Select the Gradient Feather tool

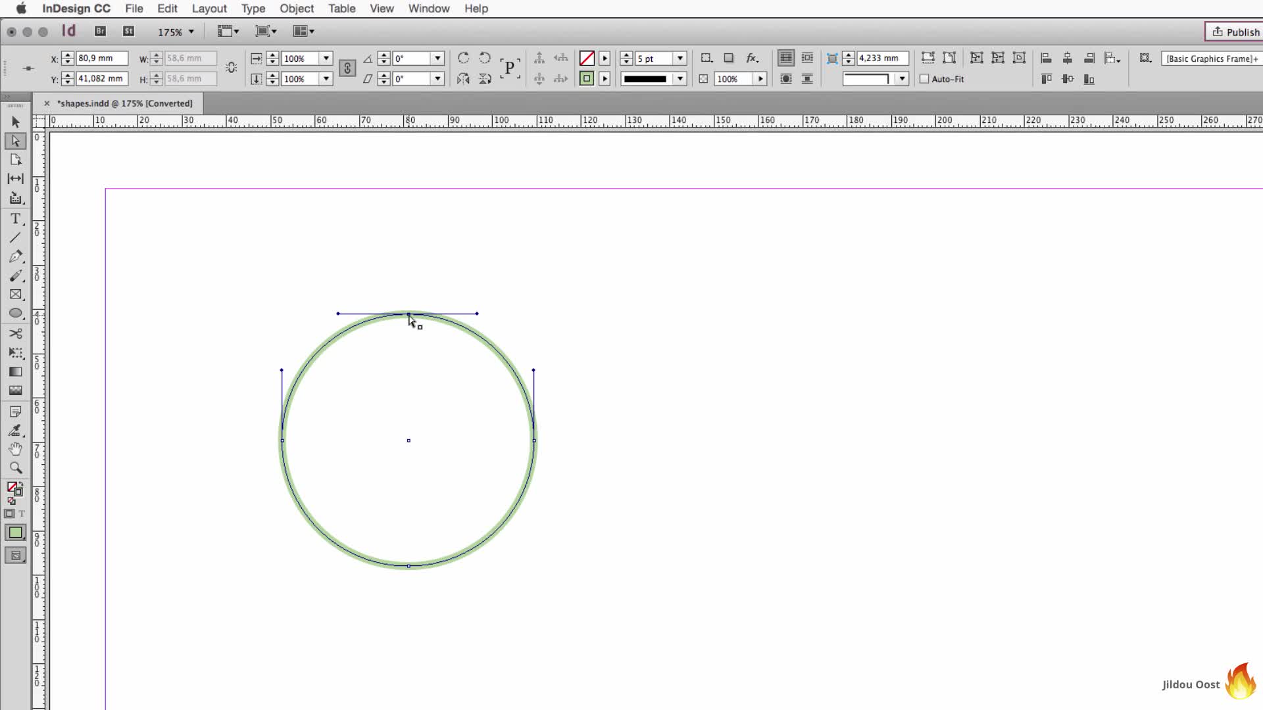16,390
